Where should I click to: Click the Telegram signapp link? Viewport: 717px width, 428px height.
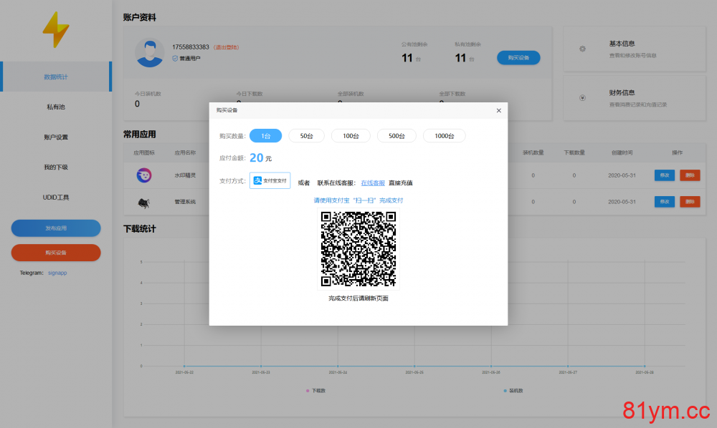pyautogui.click(x=57, y=273)
